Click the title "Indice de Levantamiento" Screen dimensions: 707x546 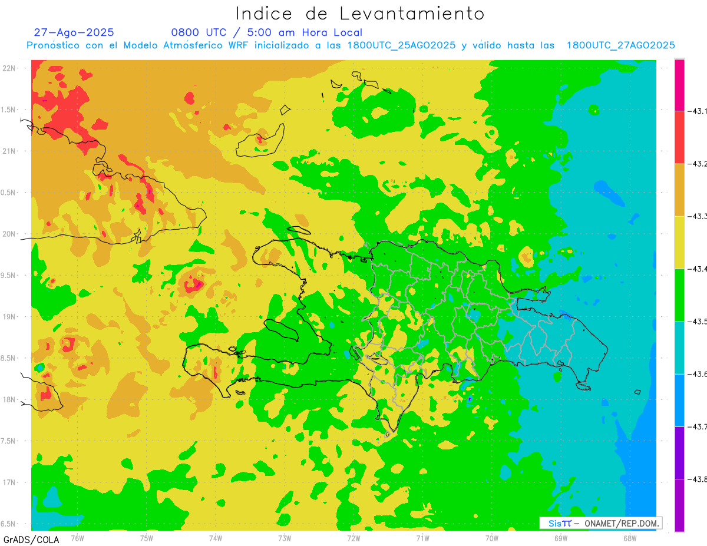point(360,14)
